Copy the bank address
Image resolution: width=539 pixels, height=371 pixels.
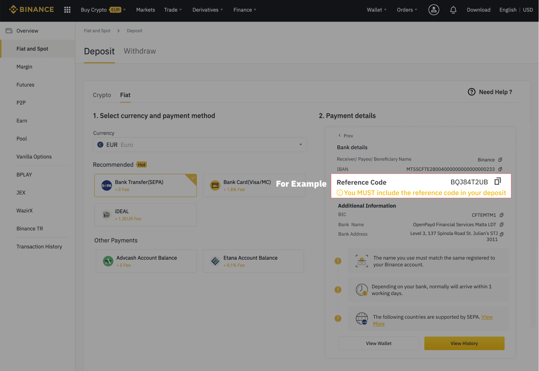point(502,234)
